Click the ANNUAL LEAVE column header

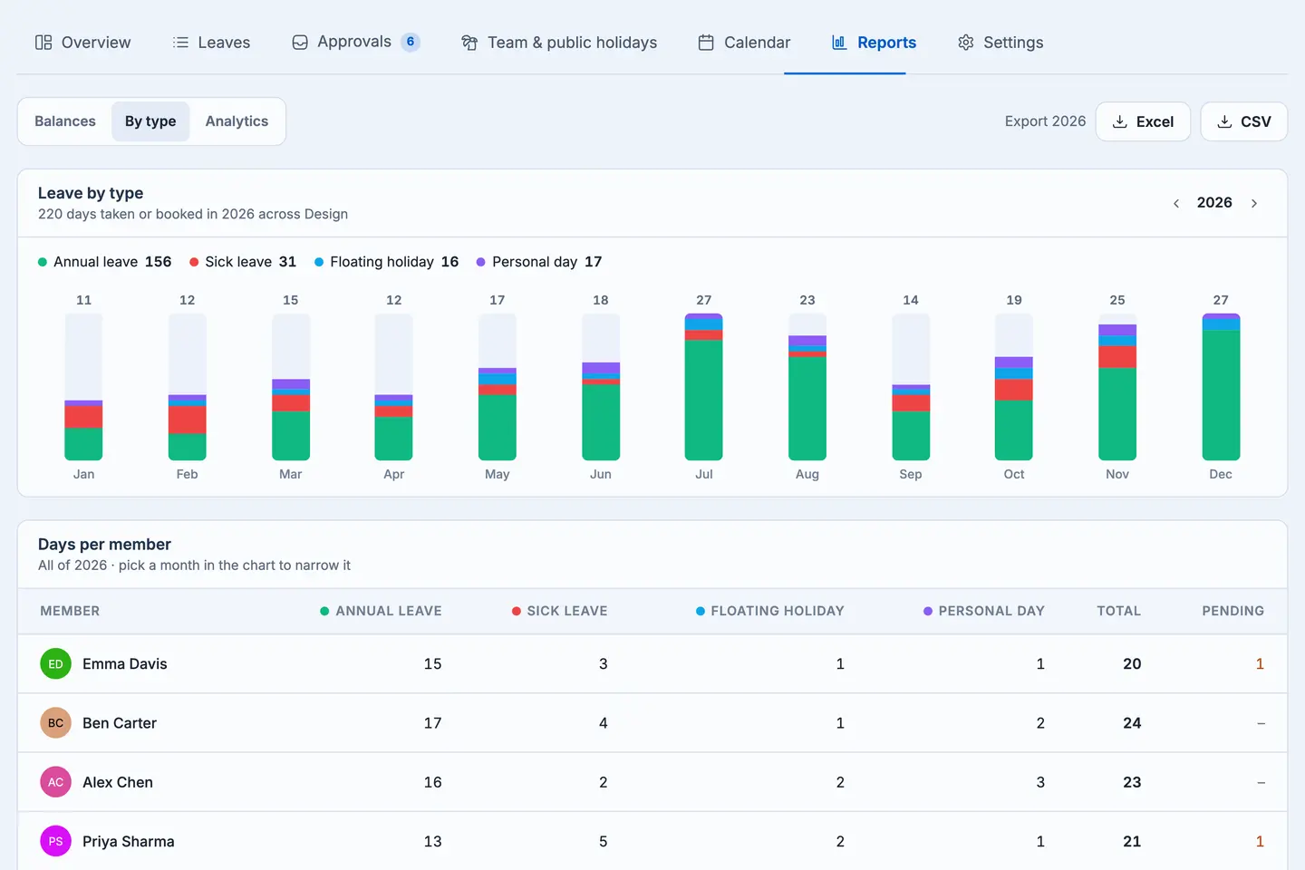point(381,611)
